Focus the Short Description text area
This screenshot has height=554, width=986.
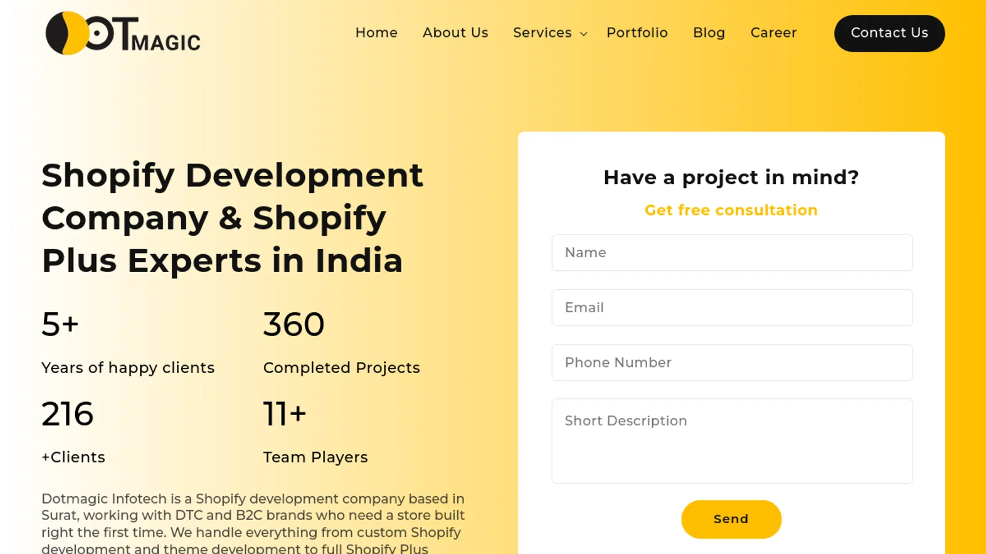[732, 441]
